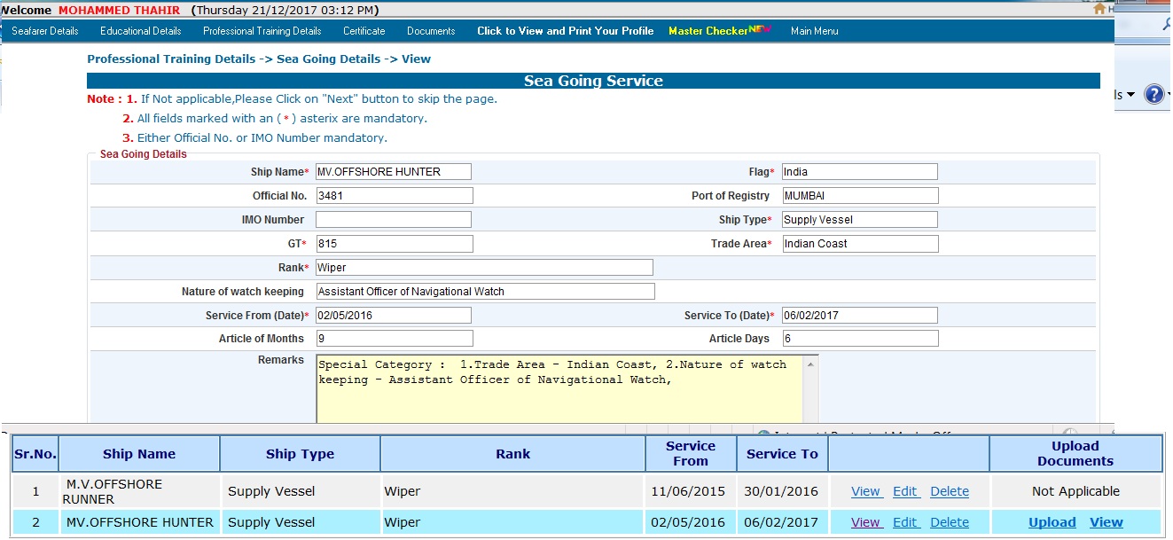
Task: Open the Educational Details menu
Action: [140, 31]
